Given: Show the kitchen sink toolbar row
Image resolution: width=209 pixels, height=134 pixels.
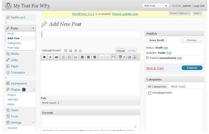Looking at the screenshot, I should tap(135, 57).
